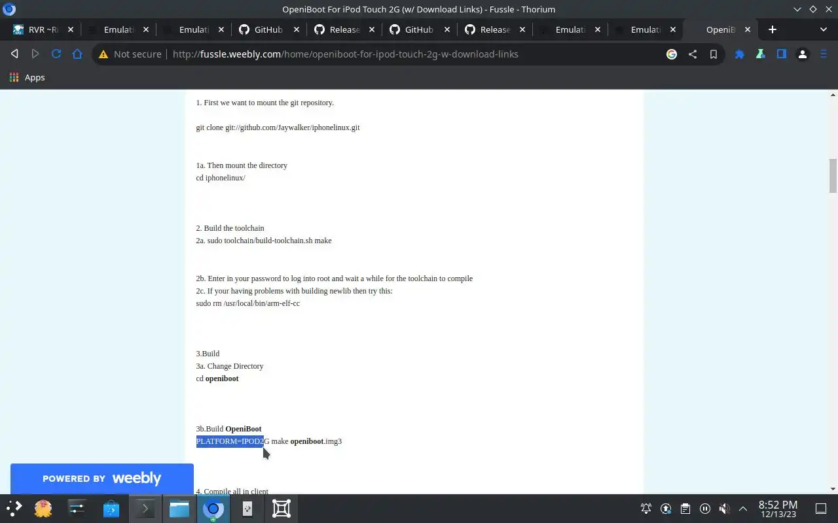838x523 pixels.
Task: Close the first Emulati tab
Action: (x=146, y=29)
